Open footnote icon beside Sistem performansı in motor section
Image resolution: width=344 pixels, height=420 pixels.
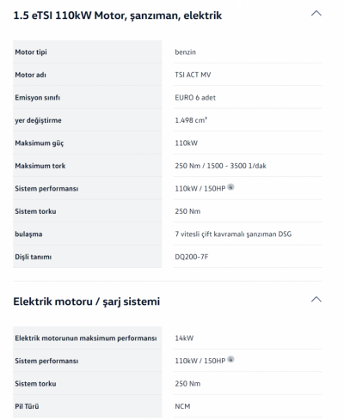point(230,187)
